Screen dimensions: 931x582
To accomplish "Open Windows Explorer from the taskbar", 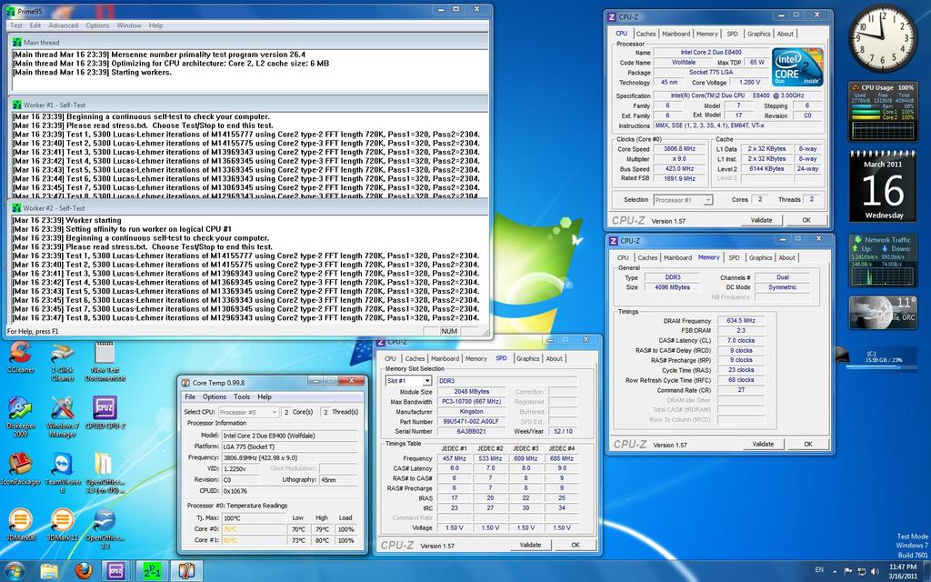I will [x=49, y=571].
